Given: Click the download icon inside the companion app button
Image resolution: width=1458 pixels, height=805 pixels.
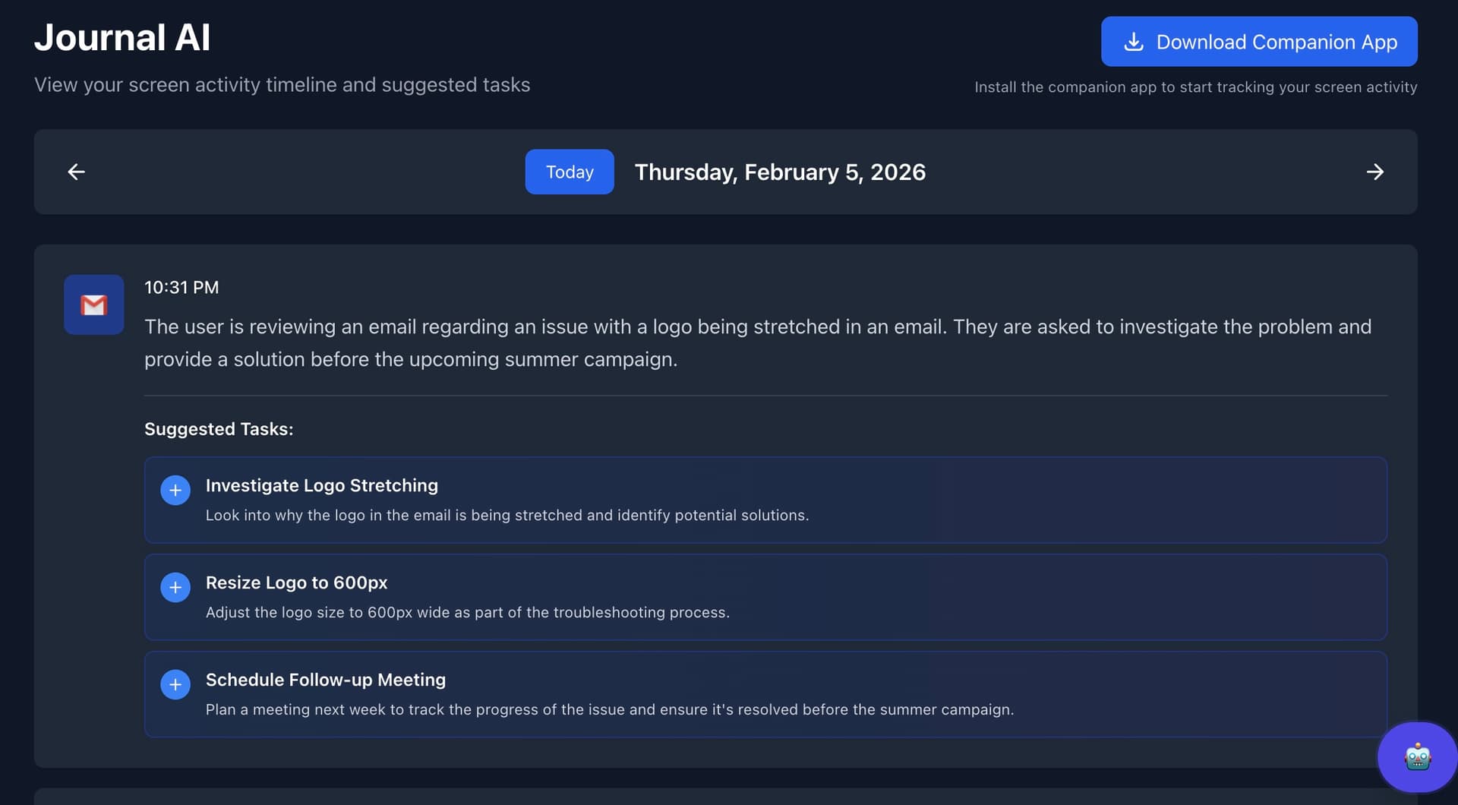Looking at the screenshot, I should [1134, 42].
